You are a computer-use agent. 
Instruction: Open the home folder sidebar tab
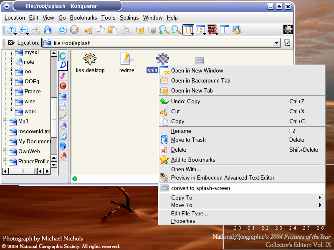(x=63, y=145)
